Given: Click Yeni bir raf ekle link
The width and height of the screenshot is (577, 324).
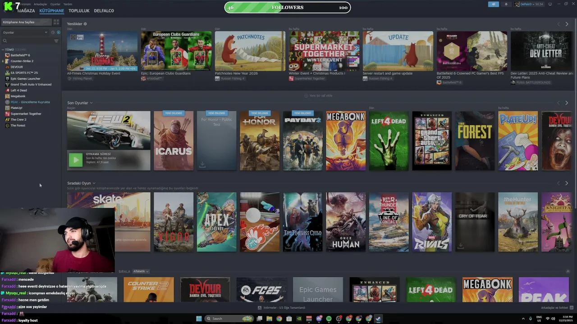Looking at the screenshot, I should (x=318, y=95).
